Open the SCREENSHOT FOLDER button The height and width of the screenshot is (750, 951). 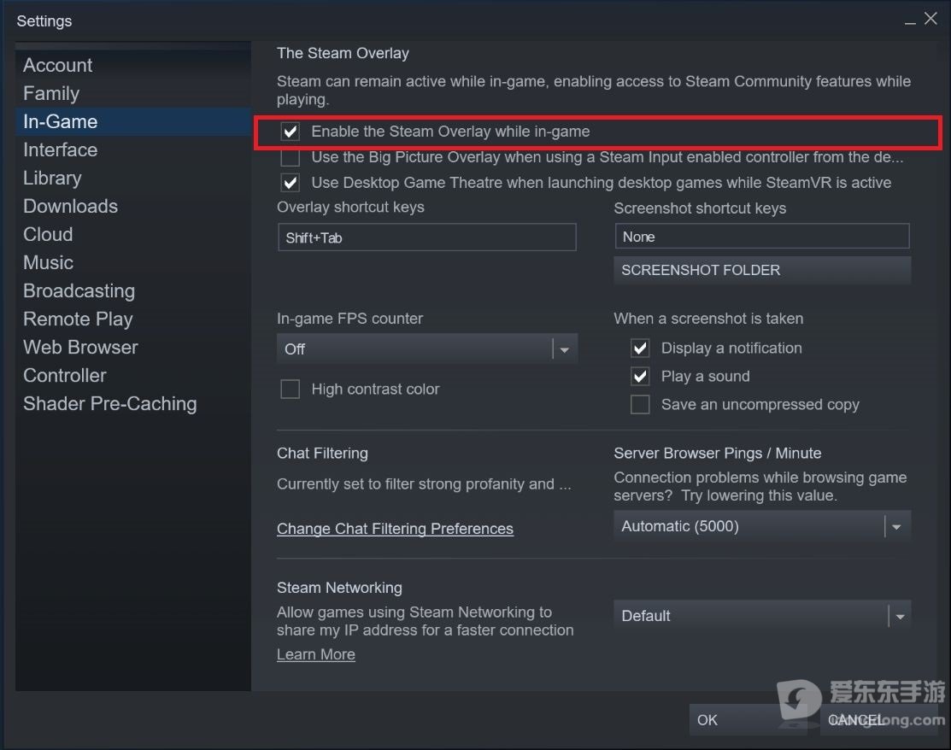[x=762, y=271]
